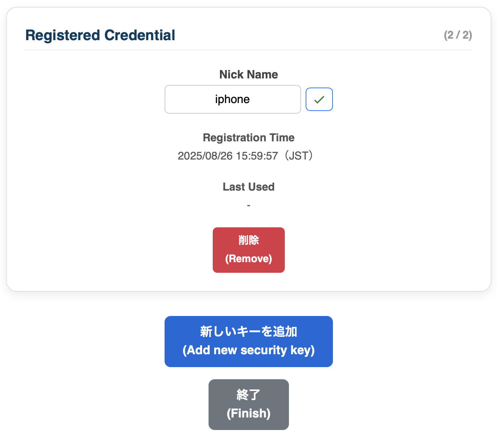
Task: Click the date 2025/08/26
Action: coord(205,156)
